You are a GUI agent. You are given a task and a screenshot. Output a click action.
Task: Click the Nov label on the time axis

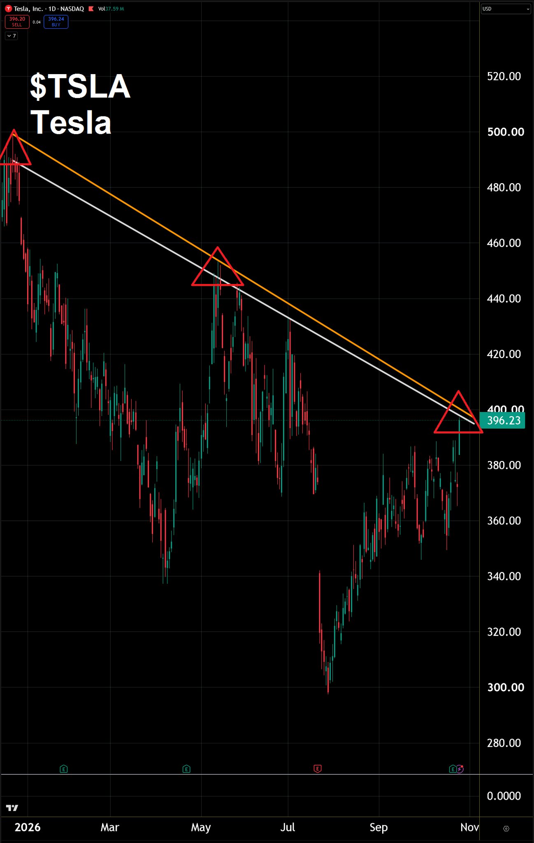coord(469,828)
